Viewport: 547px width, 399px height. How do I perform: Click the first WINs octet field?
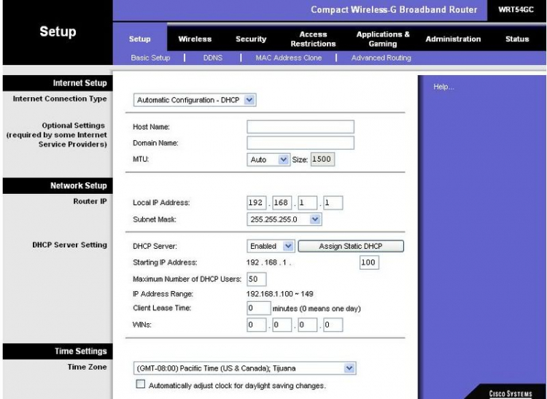click(257, 325)
